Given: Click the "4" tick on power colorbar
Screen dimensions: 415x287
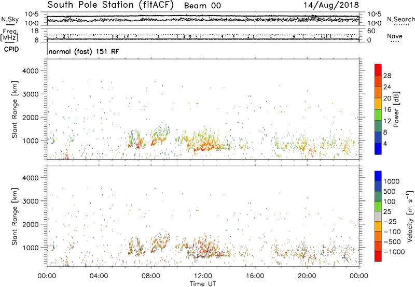Looking at the screenshot, I should pos(385,143).
